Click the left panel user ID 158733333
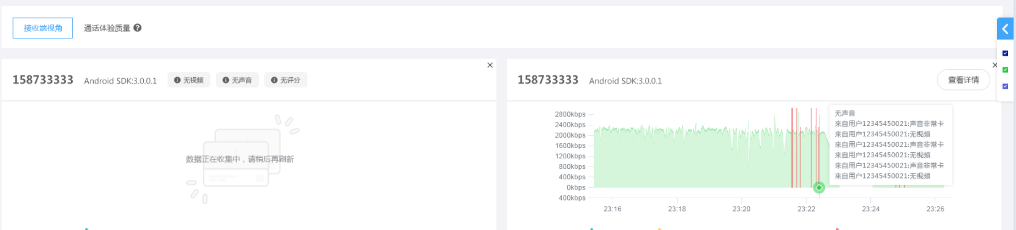Viewport: 1016px width, 230px height. pyautogui.click(x=43, y=80)
